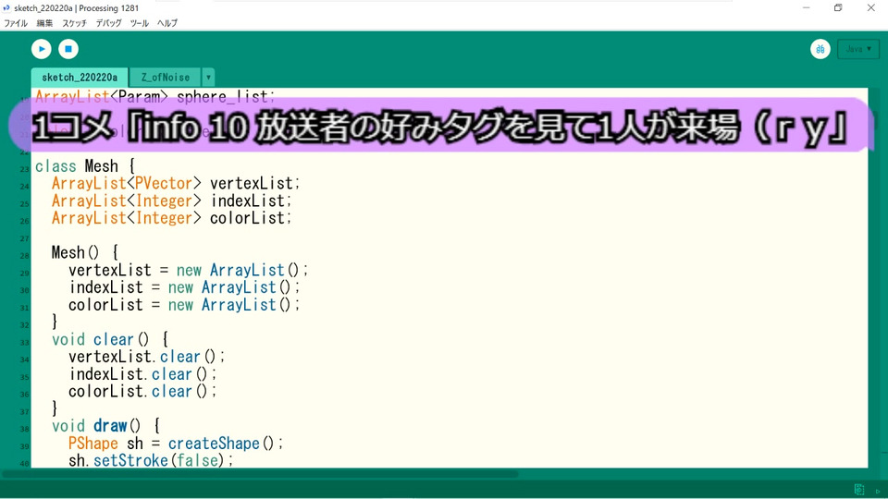This screenshot has height=499, width=888.
Task: Click the 'indexList.clear();' line
Action: (143, 374)
